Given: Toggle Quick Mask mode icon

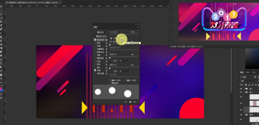Looking at the screenshot, I should coord(1,94).
